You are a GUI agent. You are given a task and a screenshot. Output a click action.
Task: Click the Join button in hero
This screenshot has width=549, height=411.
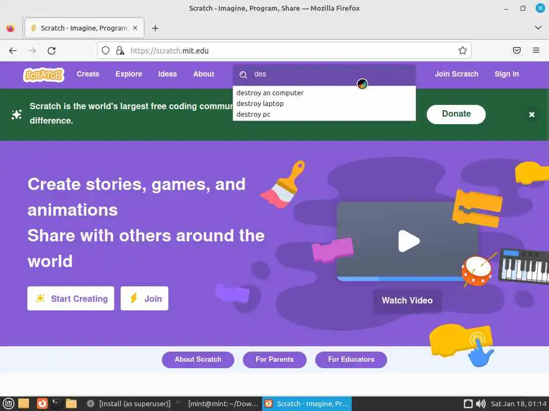144,299
